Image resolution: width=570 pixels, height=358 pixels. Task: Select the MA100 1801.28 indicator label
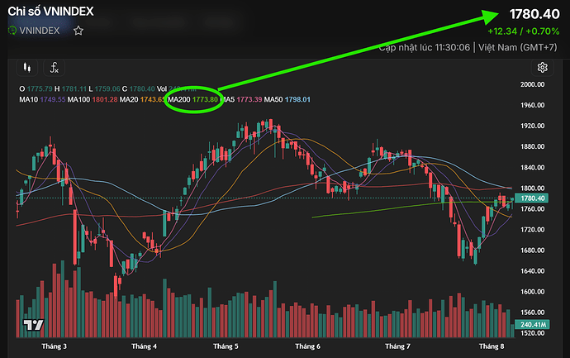[93, 99]
